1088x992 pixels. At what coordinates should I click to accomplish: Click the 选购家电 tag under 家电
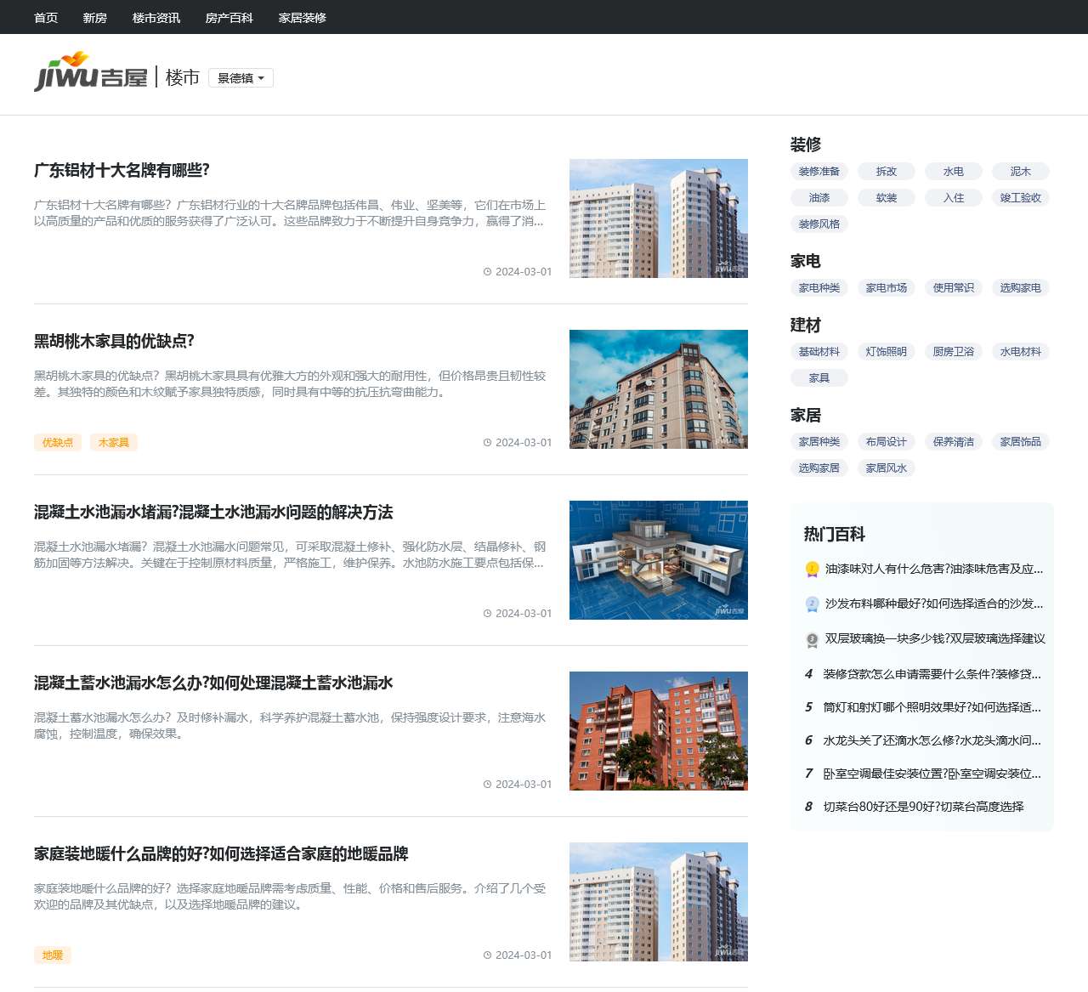(x=1020, y=287)
